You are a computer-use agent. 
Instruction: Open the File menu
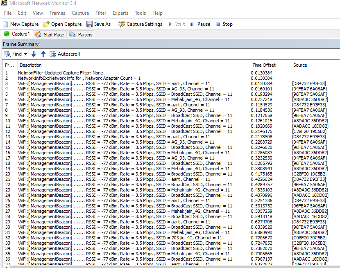(x=8, y=13)
